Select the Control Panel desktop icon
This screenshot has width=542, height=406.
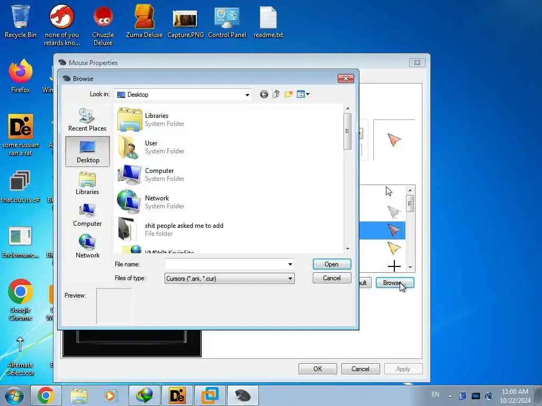click(x=227, y=22)
